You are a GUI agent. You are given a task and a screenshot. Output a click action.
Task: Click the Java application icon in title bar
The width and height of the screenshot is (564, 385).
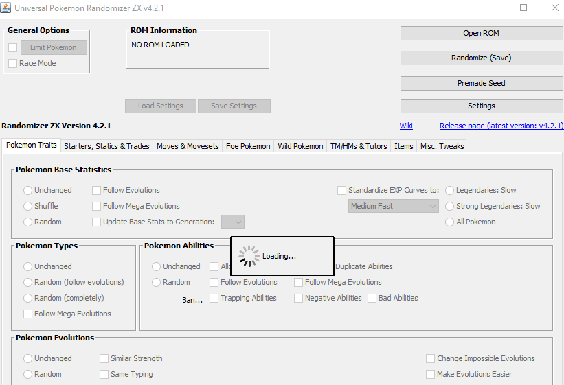pos(5,8)
